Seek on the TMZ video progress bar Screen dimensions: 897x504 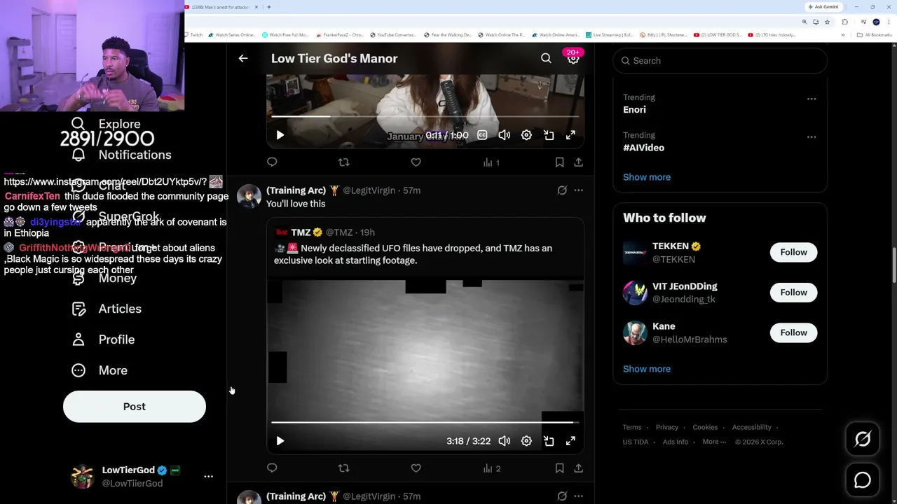point(425,422)
